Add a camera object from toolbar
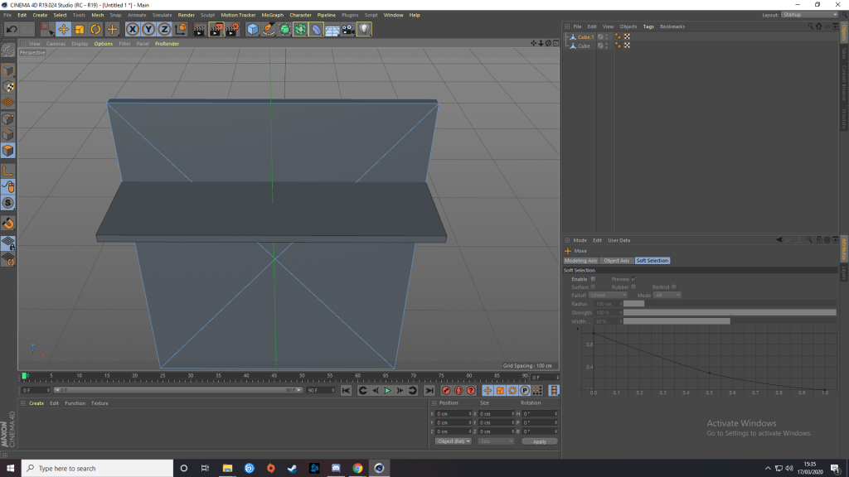 point(348,30)
